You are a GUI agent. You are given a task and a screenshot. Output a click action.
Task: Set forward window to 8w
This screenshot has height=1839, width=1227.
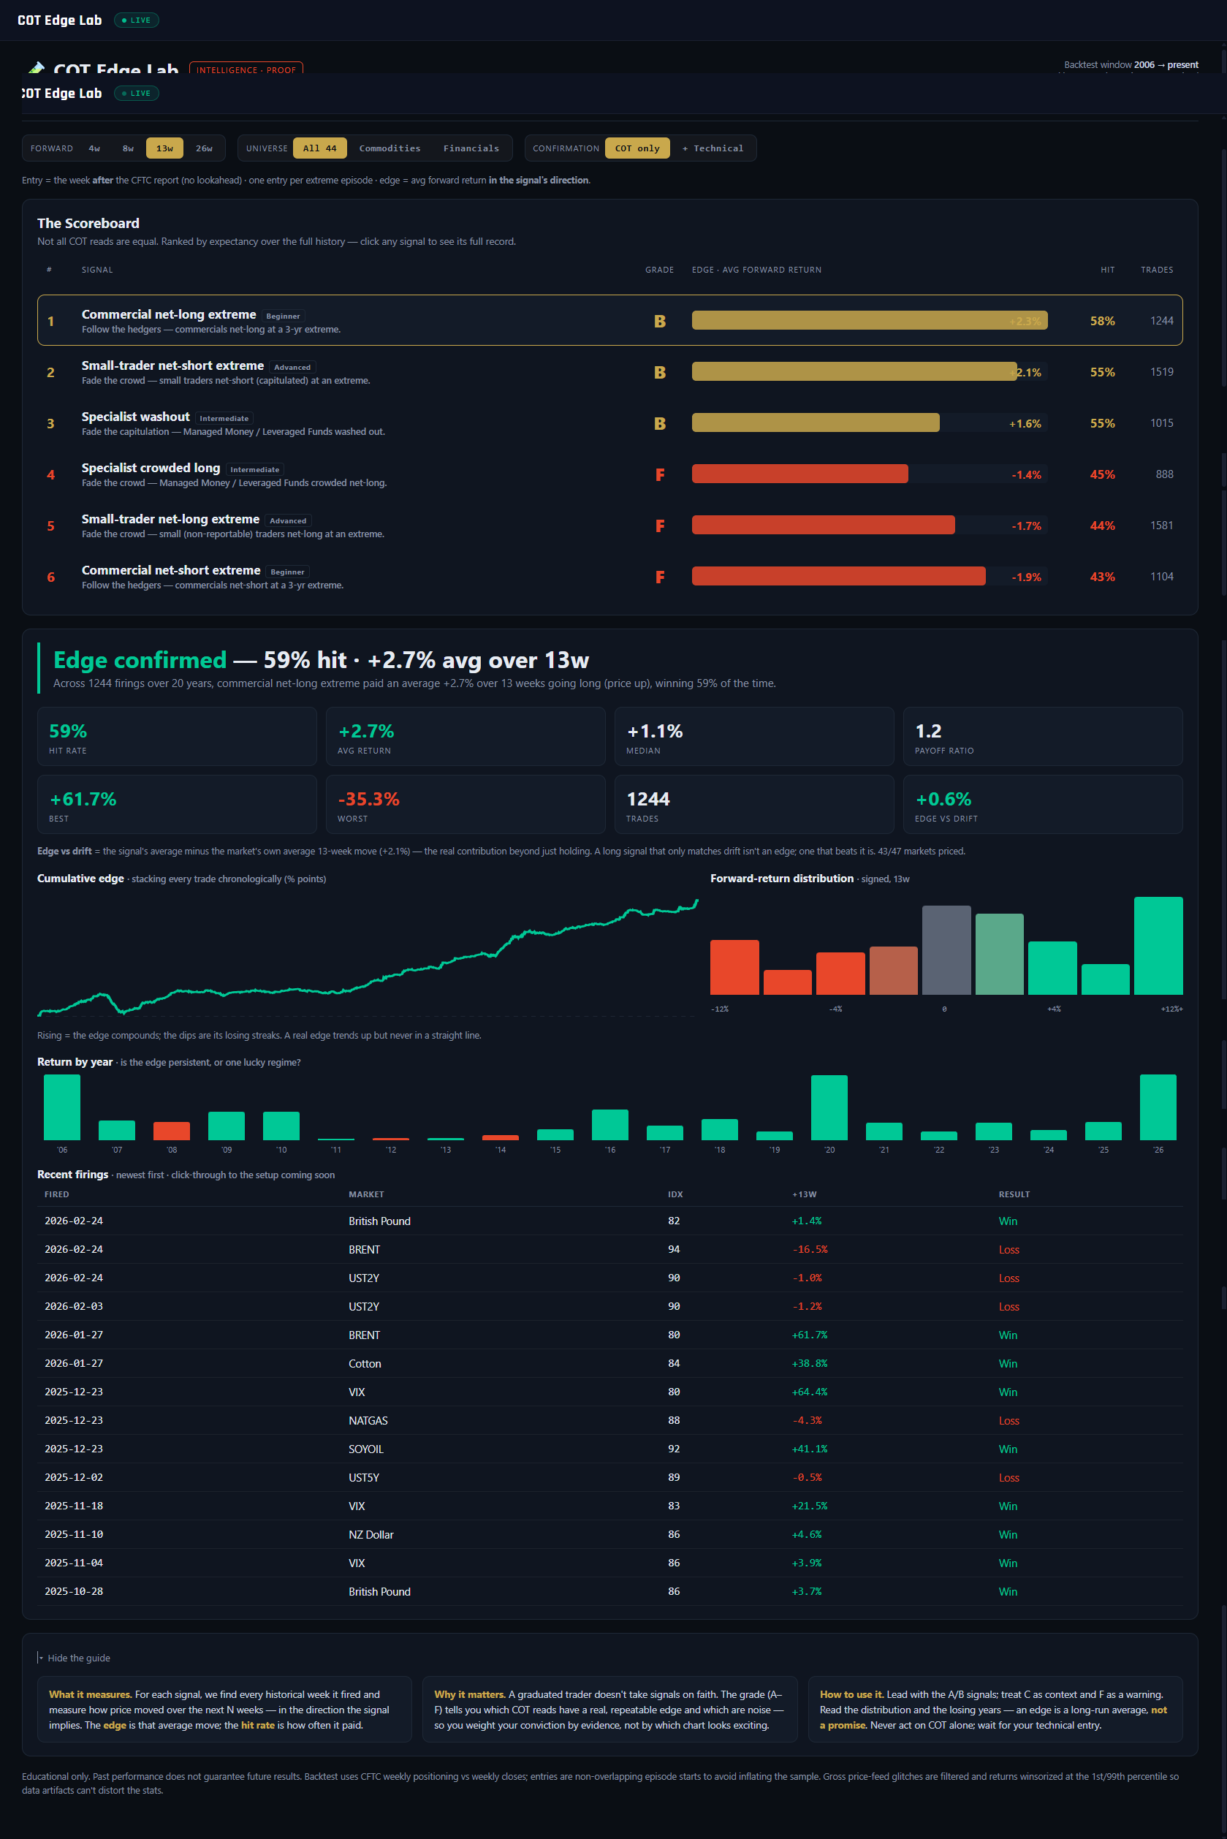click(x=129, y=148)
